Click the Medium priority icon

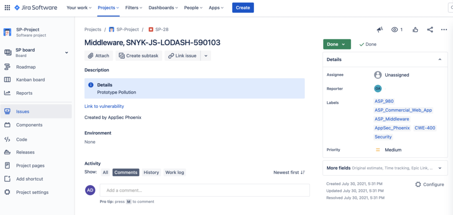(x=378, y=150)
